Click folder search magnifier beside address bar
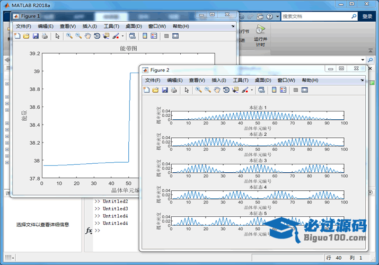Image resolution: width=379 pixels, height=265 pixels. tap(371, 60)
